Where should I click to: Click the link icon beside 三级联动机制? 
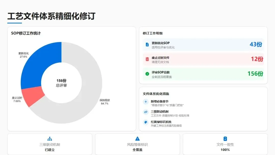(x=146, y=112)
